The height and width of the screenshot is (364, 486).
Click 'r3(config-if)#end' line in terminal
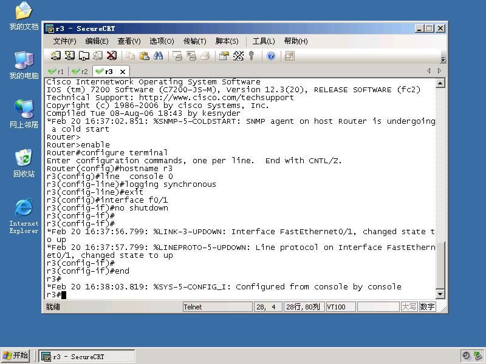click(88, 271)
